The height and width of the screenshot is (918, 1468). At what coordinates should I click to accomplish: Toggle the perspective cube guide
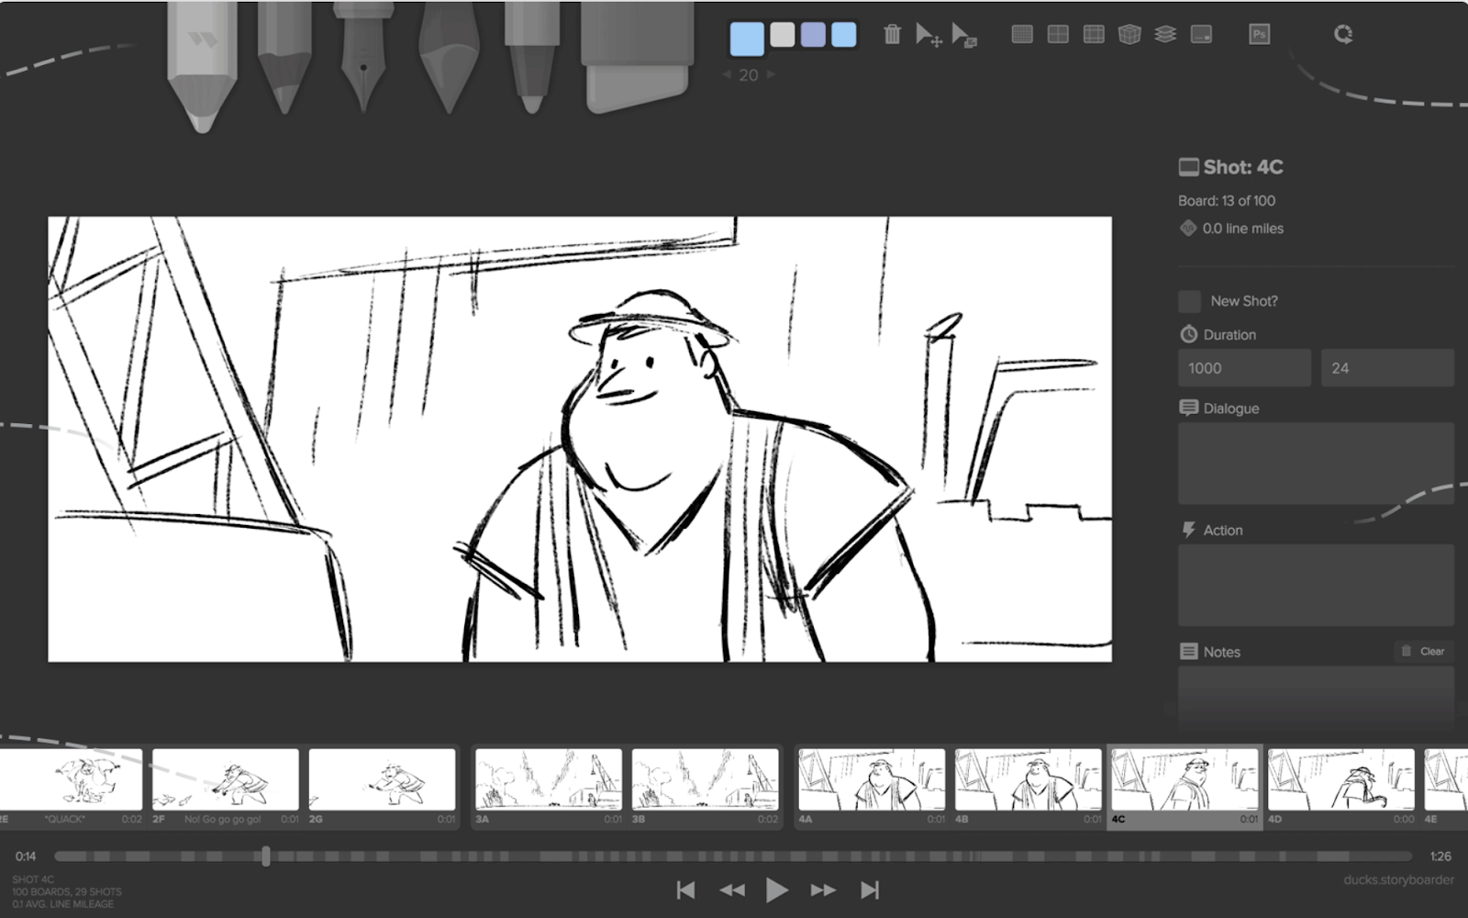[1129, 35]
